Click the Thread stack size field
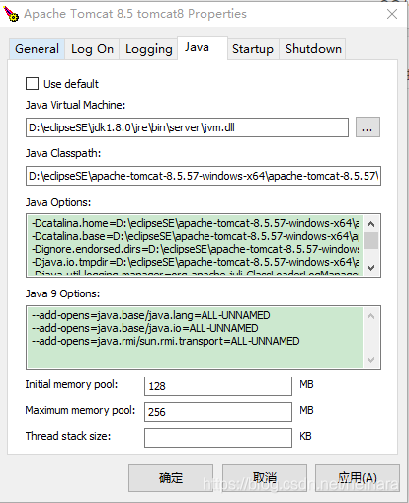The height and width of the screenshot is (503, 409). (x=218, y=438)
